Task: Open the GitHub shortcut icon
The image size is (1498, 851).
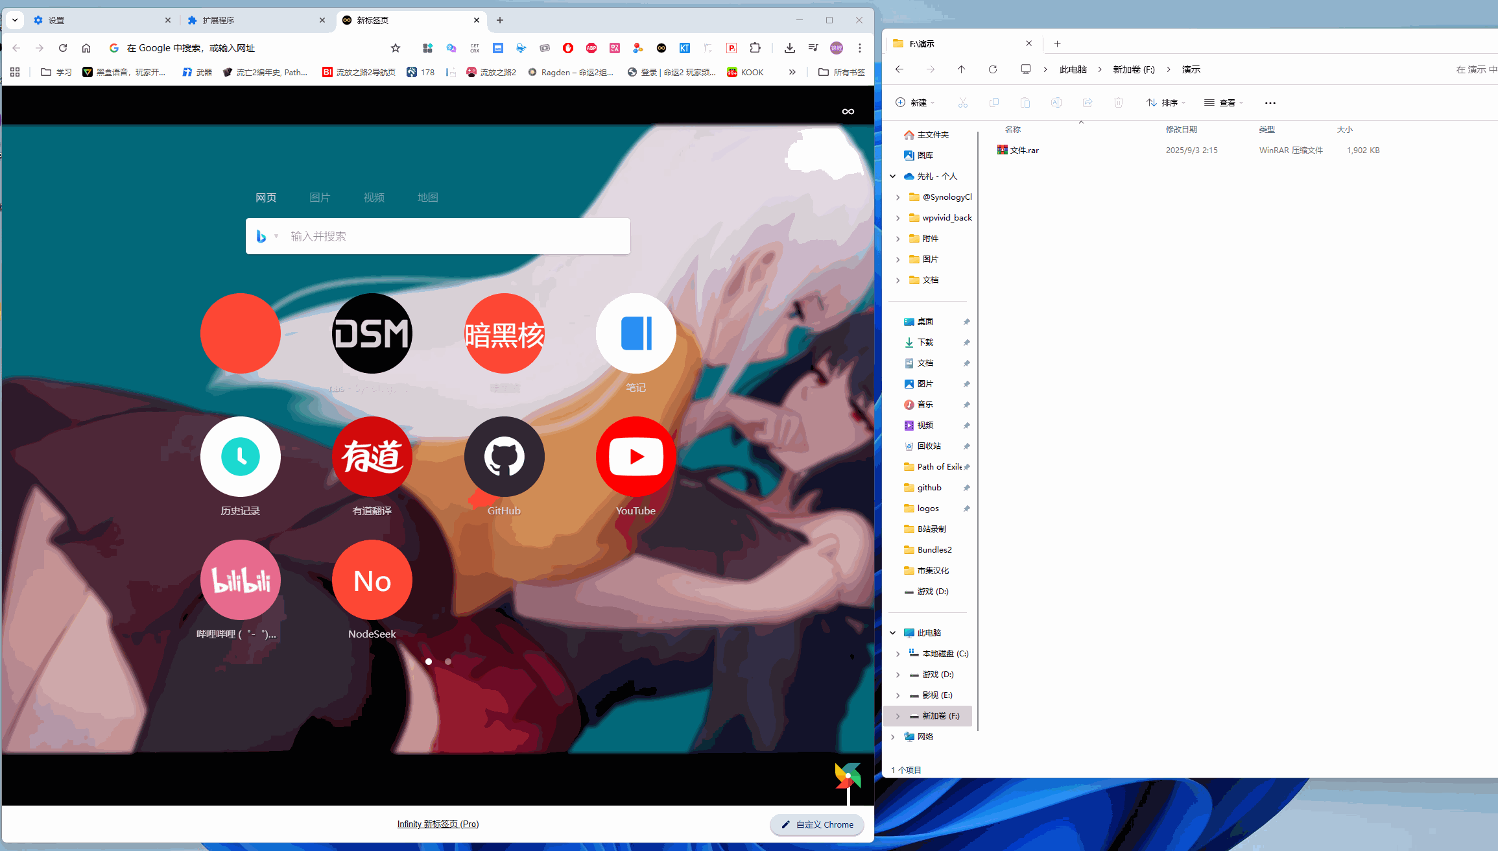Action: (504, 457)
